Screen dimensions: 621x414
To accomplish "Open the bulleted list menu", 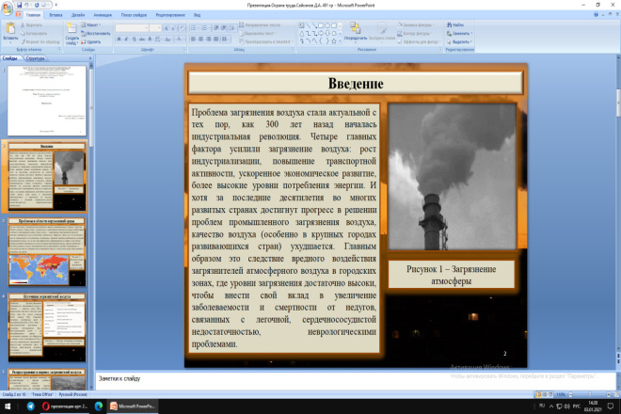I will tap(194, 28).
